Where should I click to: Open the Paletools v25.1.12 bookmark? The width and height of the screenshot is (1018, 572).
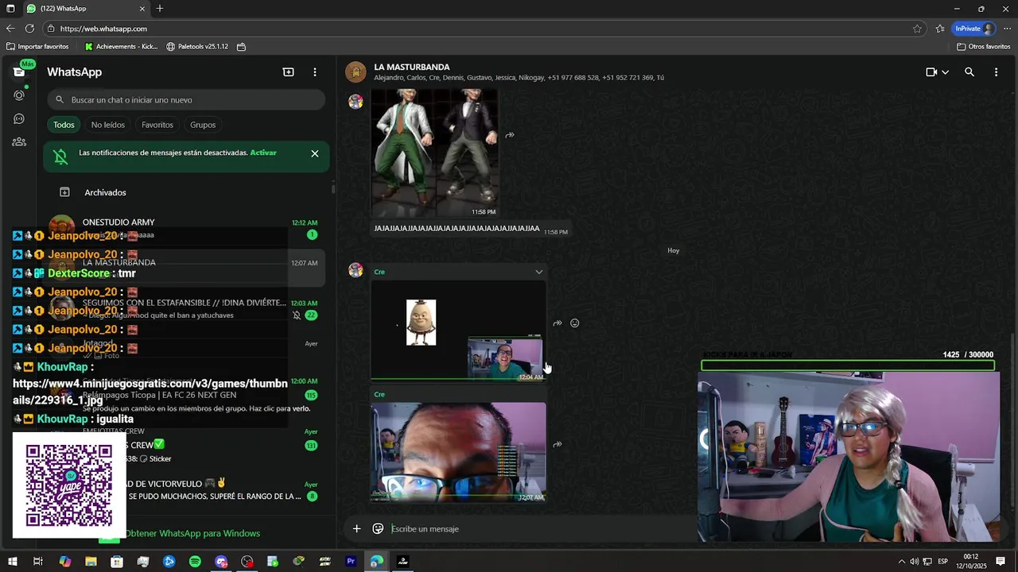[x=197, y=47]
